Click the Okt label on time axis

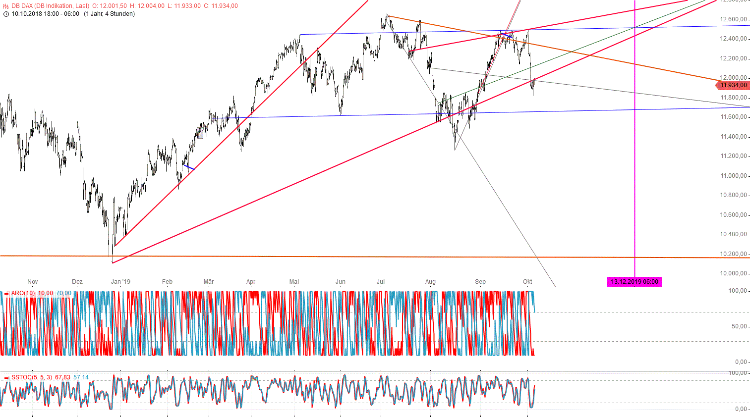tap(527, 282)
